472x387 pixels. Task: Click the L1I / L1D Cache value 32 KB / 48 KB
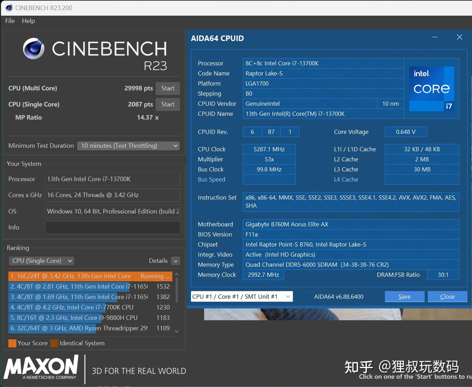coord(422,149)
